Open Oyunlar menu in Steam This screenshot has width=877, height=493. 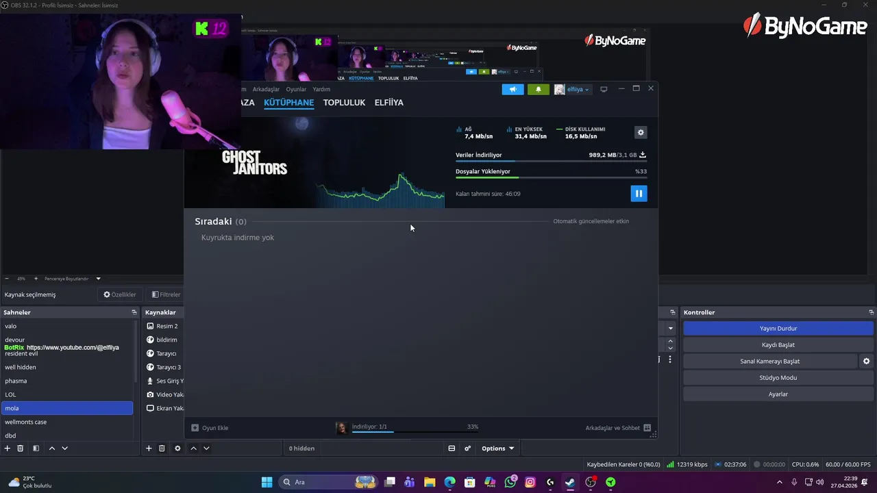[296, 89]
